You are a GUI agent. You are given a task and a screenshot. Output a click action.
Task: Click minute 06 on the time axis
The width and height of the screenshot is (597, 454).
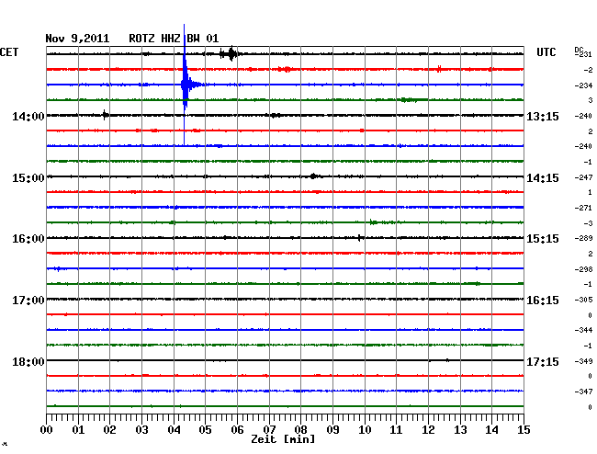pos(237,430)
